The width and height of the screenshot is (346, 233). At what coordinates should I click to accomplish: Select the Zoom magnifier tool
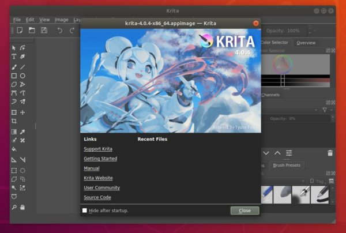[14, 207]
